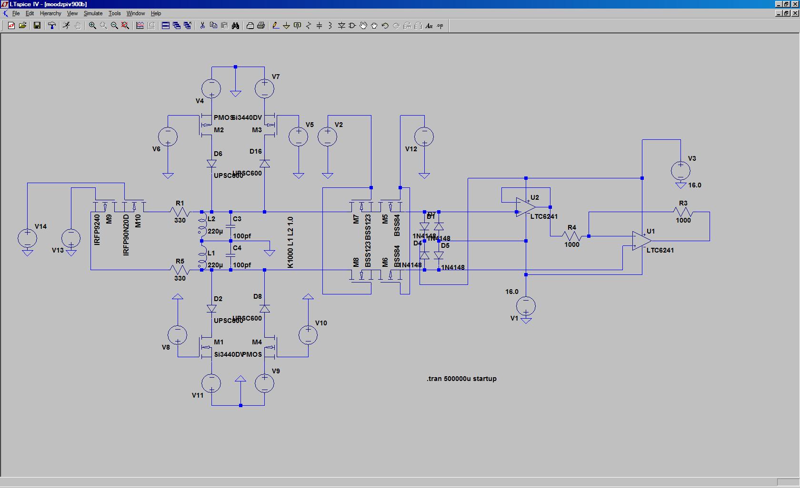Select the Diode tool in the toolbar
Image resolution: width=800 pixels, height=488 pixels.
click(341, 26)
